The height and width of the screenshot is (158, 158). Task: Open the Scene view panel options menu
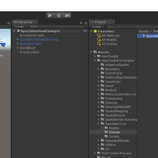pyautogui.click(x=8, y=23)
